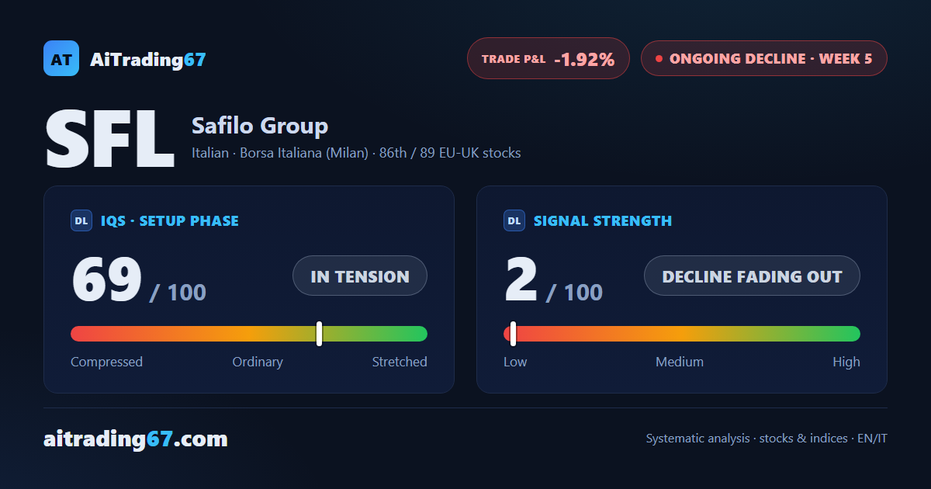Click the AT logo icon
This screenshot has height=489, width=931.
pos(61,58)
